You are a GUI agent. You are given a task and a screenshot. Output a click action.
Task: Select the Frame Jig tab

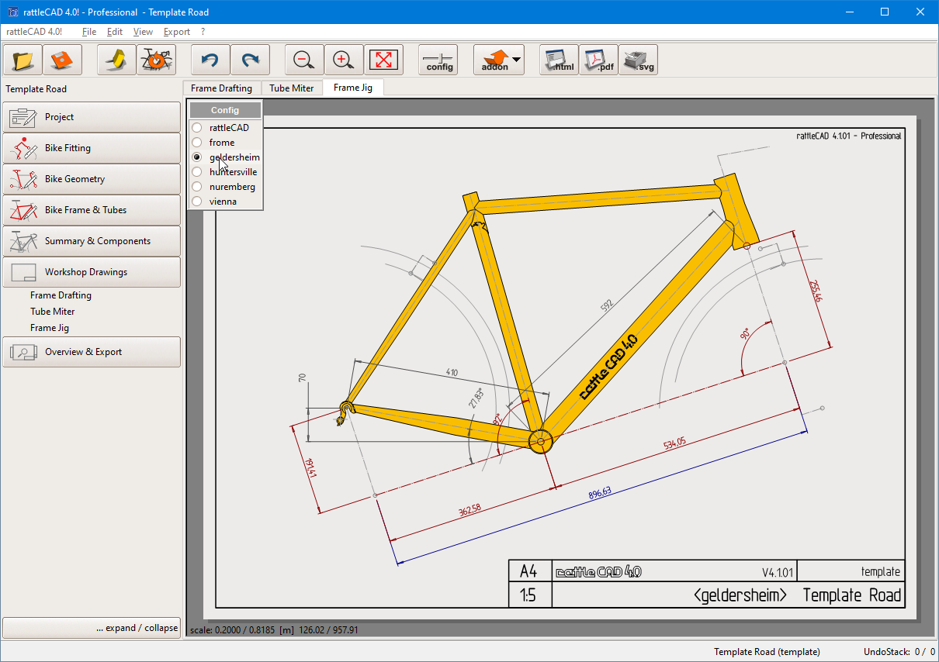point(353,88)
